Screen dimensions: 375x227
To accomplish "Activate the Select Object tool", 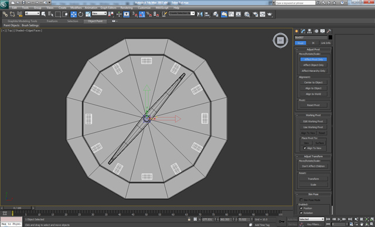I will click(43, 14).
